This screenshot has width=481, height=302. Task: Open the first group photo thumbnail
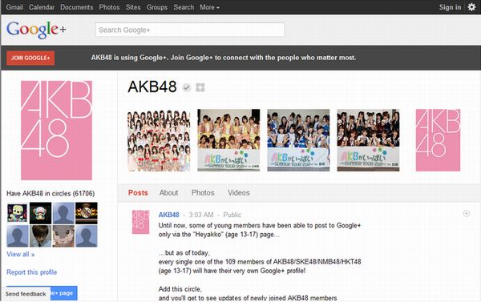click(159, 140)
